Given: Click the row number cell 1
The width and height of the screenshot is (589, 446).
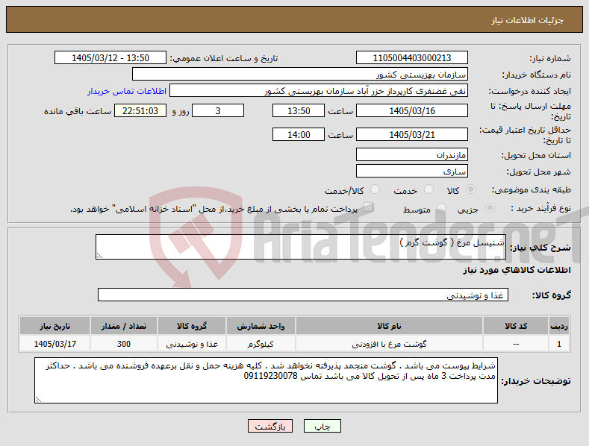Looking at the screenshot, I should 559,344.
